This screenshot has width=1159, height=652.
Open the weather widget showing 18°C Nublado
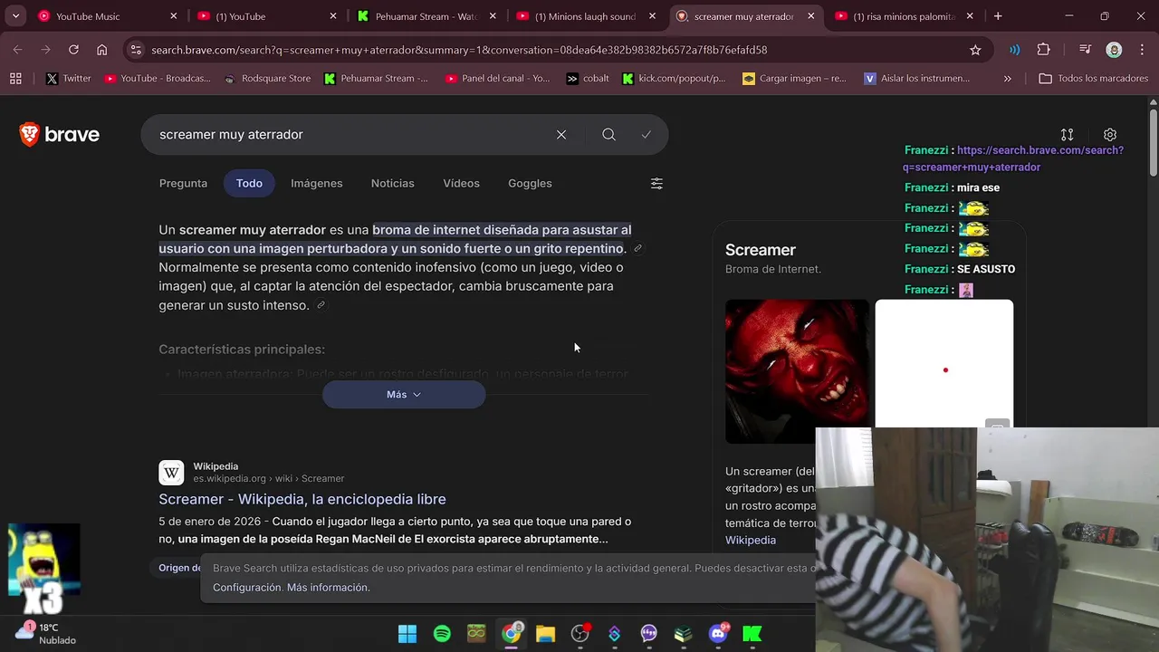coord(46,634)
